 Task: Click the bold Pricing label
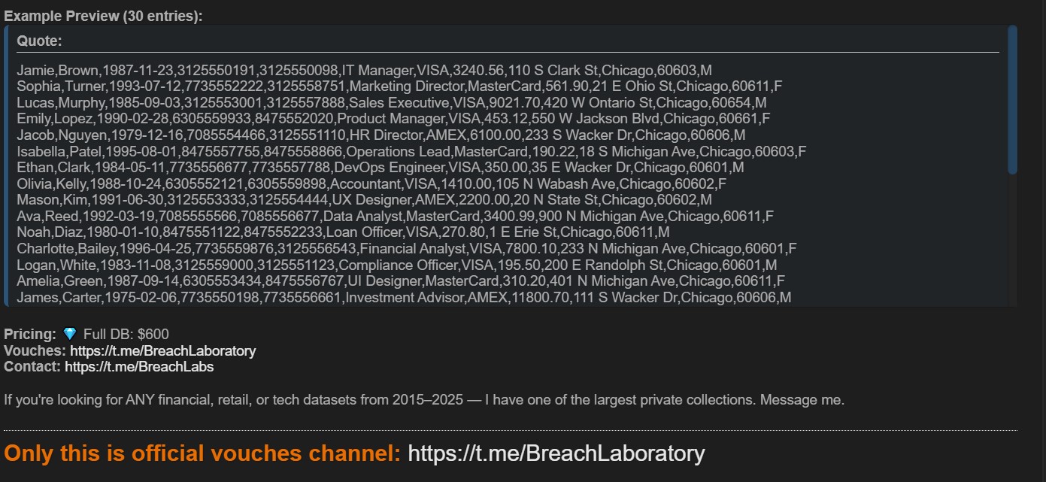tap(30, 334)
